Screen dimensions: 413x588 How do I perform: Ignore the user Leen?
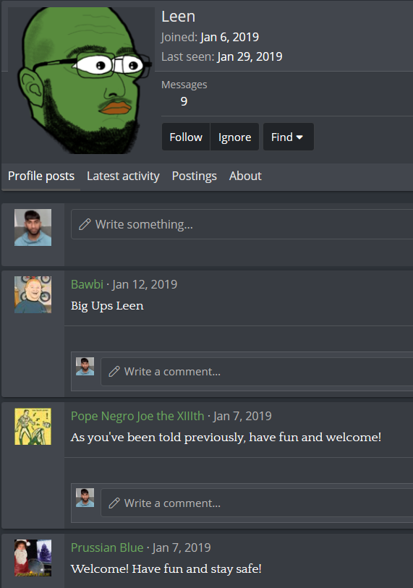235,137
